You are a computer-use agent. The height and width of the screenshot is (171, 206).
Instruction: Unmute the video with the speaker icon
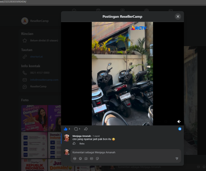tap(179, 122)
